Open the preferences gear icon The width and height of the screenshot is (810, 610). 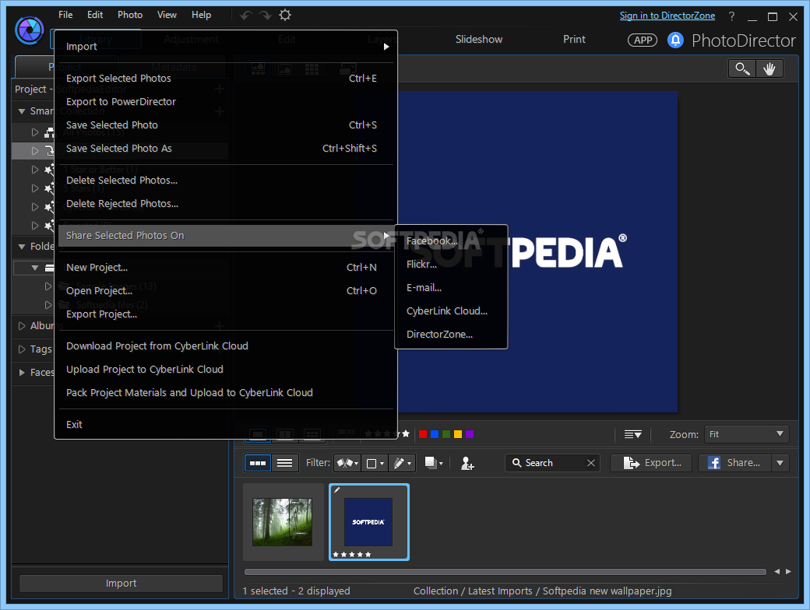click(x=285, y=15)
